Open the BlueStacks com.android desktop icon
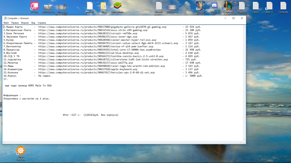This screenshot has width=291, height=163. [x=117, y=7]
